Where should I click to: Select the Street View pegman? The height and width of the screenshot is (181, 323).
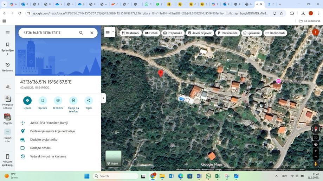point(316,164)
